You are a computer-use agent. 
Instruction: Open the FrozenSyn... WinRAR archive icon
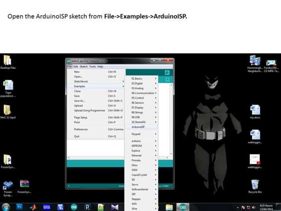coord(24,186)
